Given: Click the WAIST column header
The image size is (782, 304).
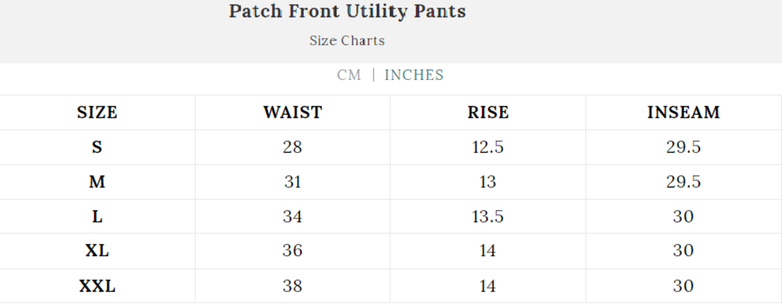Looking at the screenshot, I should point(293,113).
